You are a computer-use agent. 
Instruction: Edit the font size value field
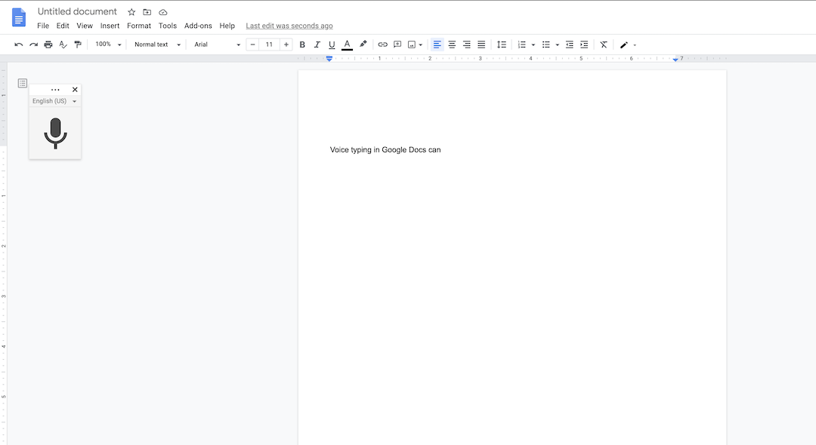270,44
